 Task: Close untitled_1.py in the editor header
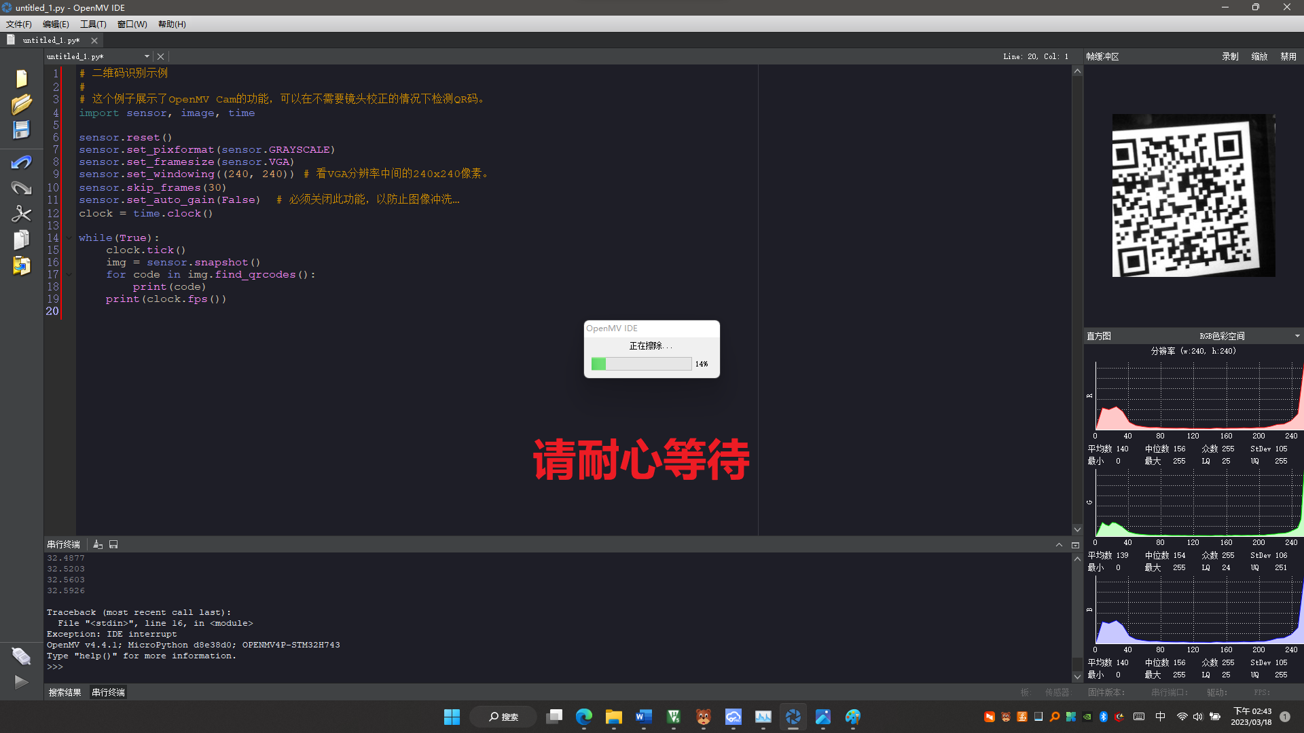point(160,56)
